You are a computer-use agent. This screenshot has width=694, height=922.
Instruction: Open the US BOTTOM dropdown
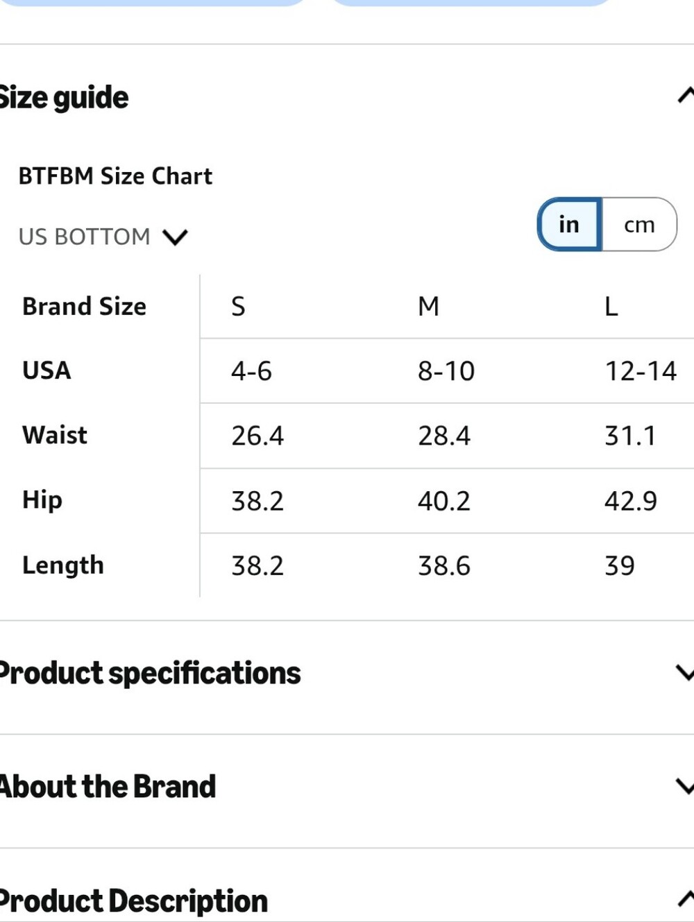click(x=103, y=237)
